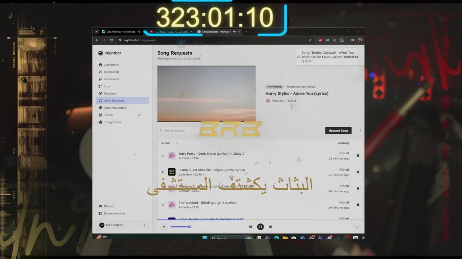Bookmark this page with the star
Viewport: 462px width, 259px height.
pyautogui.click(x=310, y=40)
